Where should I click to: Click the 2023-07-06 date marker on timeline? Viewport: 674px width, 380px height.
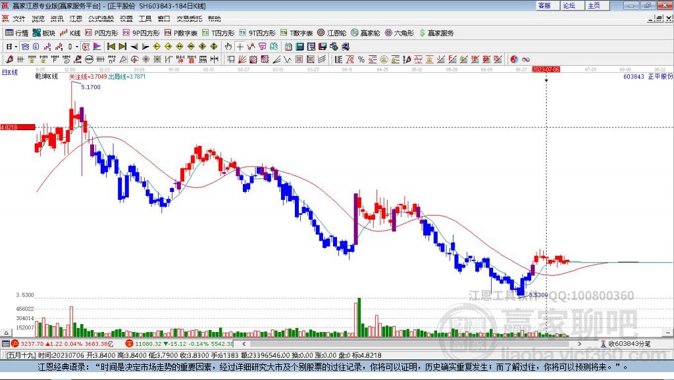(546, 69)
